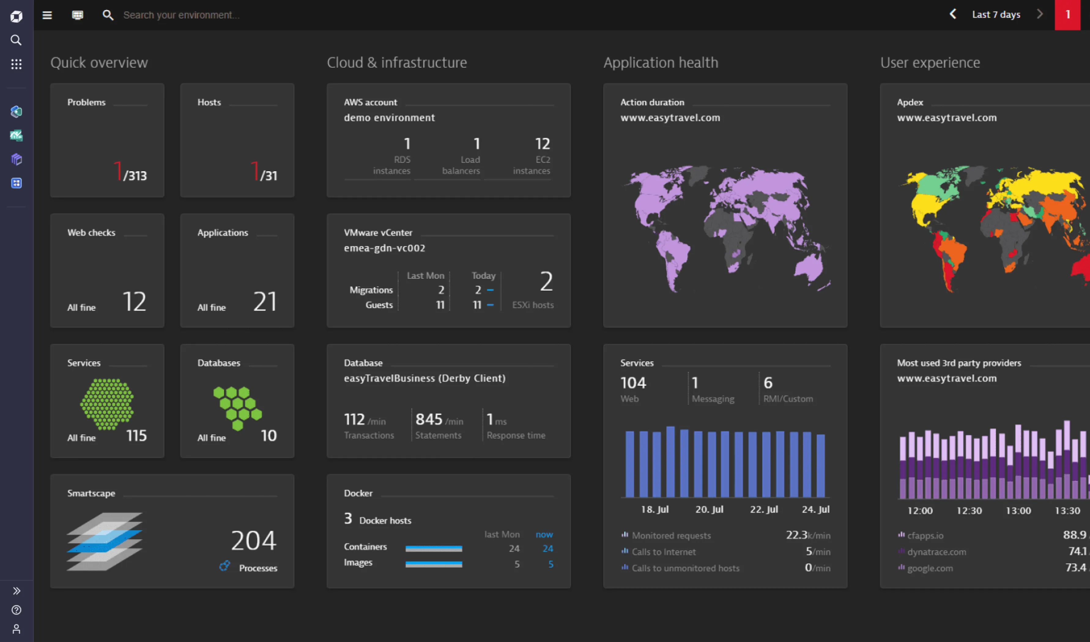Click the Dynatrace logo in the sidebar

coord(16,17)
